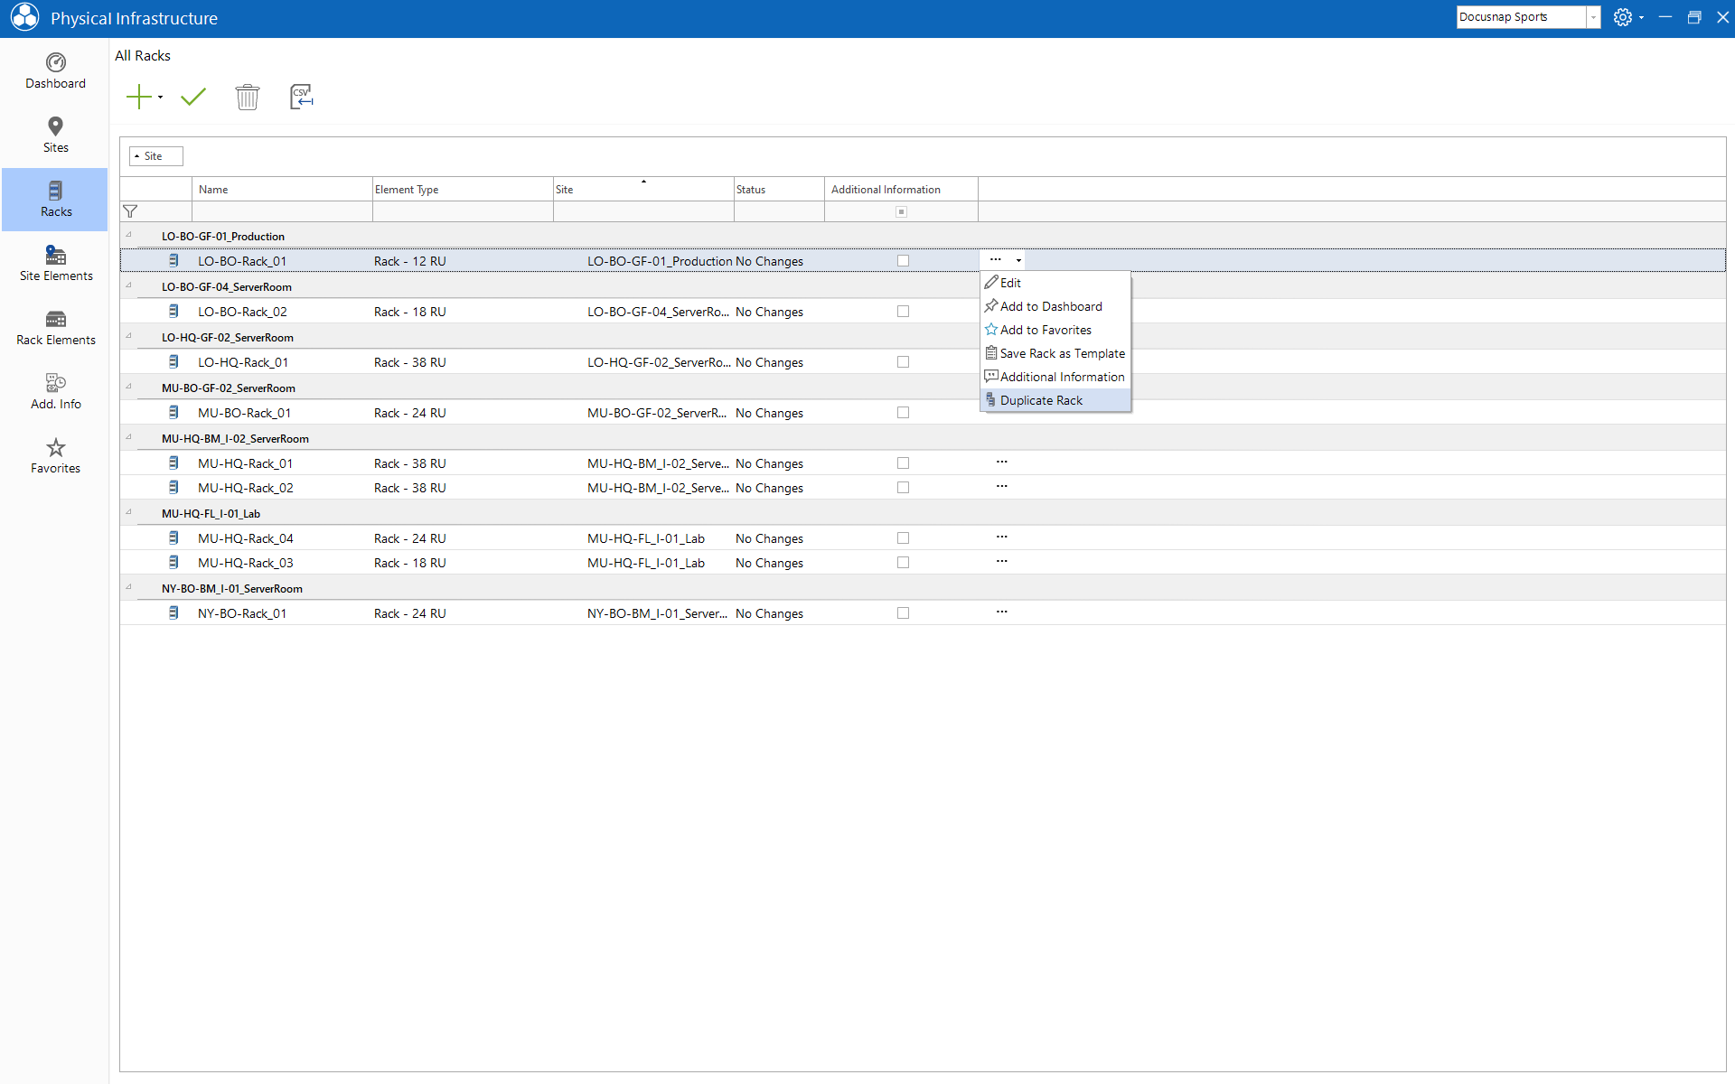
Task: Click the Docusnap logo in title bar
Action: tap(24, 17)
